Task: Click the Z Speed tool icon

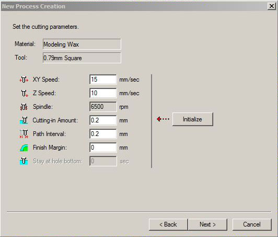Action: coord(24,93)
